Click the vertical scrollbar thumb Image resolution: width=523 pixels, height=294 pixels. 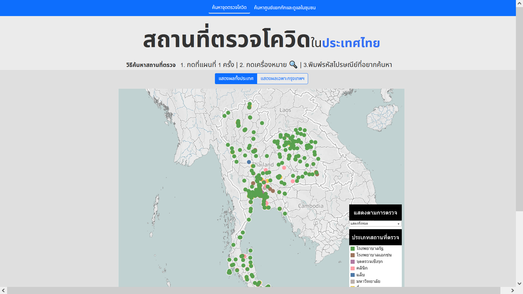click(x=519, y=109)
